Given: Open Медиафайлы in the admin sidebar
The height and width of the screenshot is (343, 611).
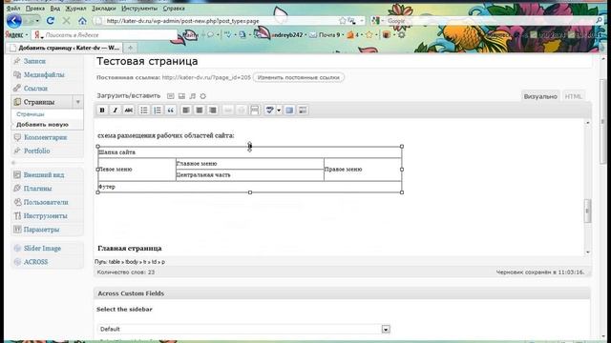Looking at the screenshot, I should 44,74.
